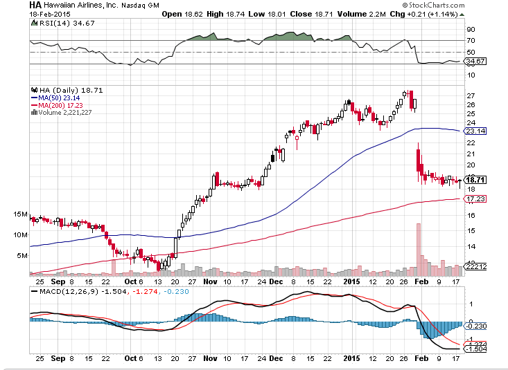The height and width of the screenshot is (370, 508).
Task: Click the black MACD line swatch
Action: pos(34,291)
